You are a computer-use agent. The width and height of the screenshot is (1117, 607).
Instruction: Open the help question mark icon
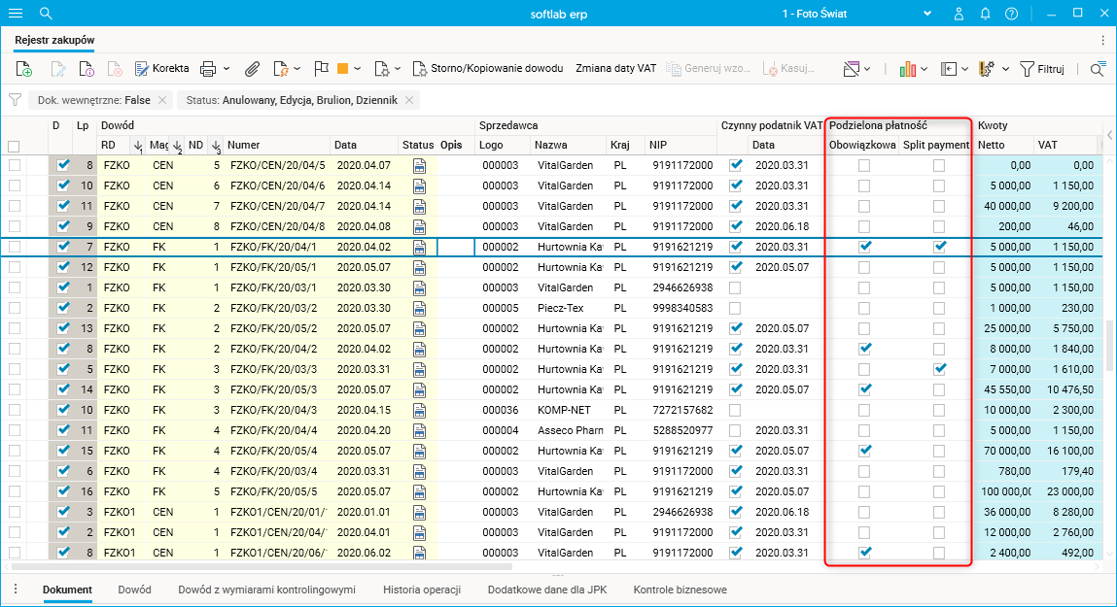(x=1011, y=14)
